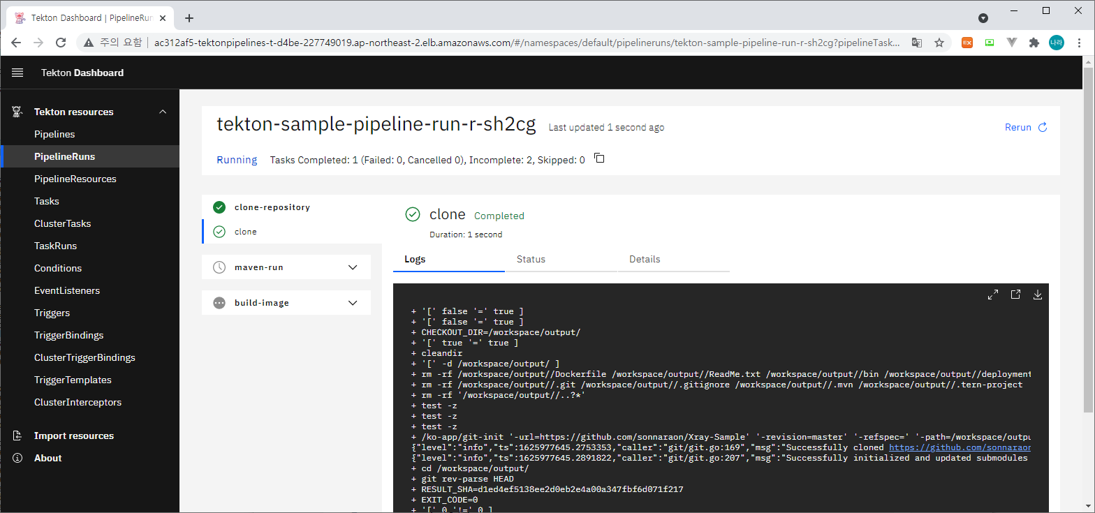Click the Import resources file icon
The height and width of the screenshot is (513, 1095).
click(x=17, y=436)
